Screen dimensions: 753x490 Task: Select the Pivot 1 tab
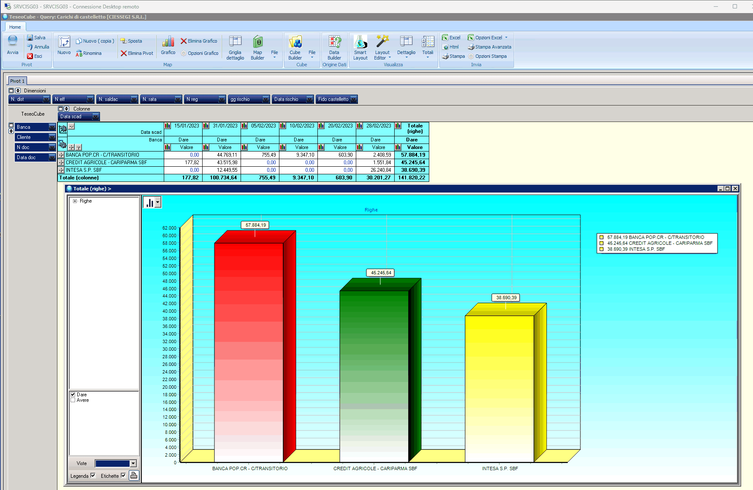click(x=17, y=81)
